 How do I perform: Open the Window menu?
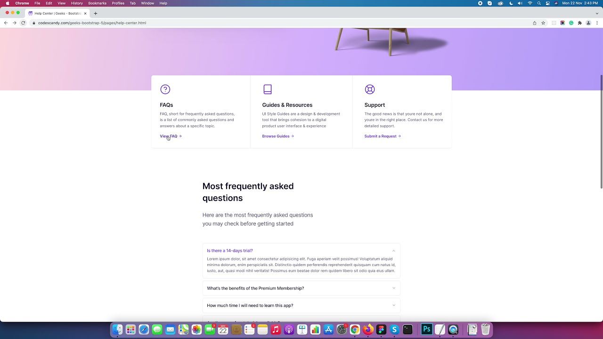[147, 3]
